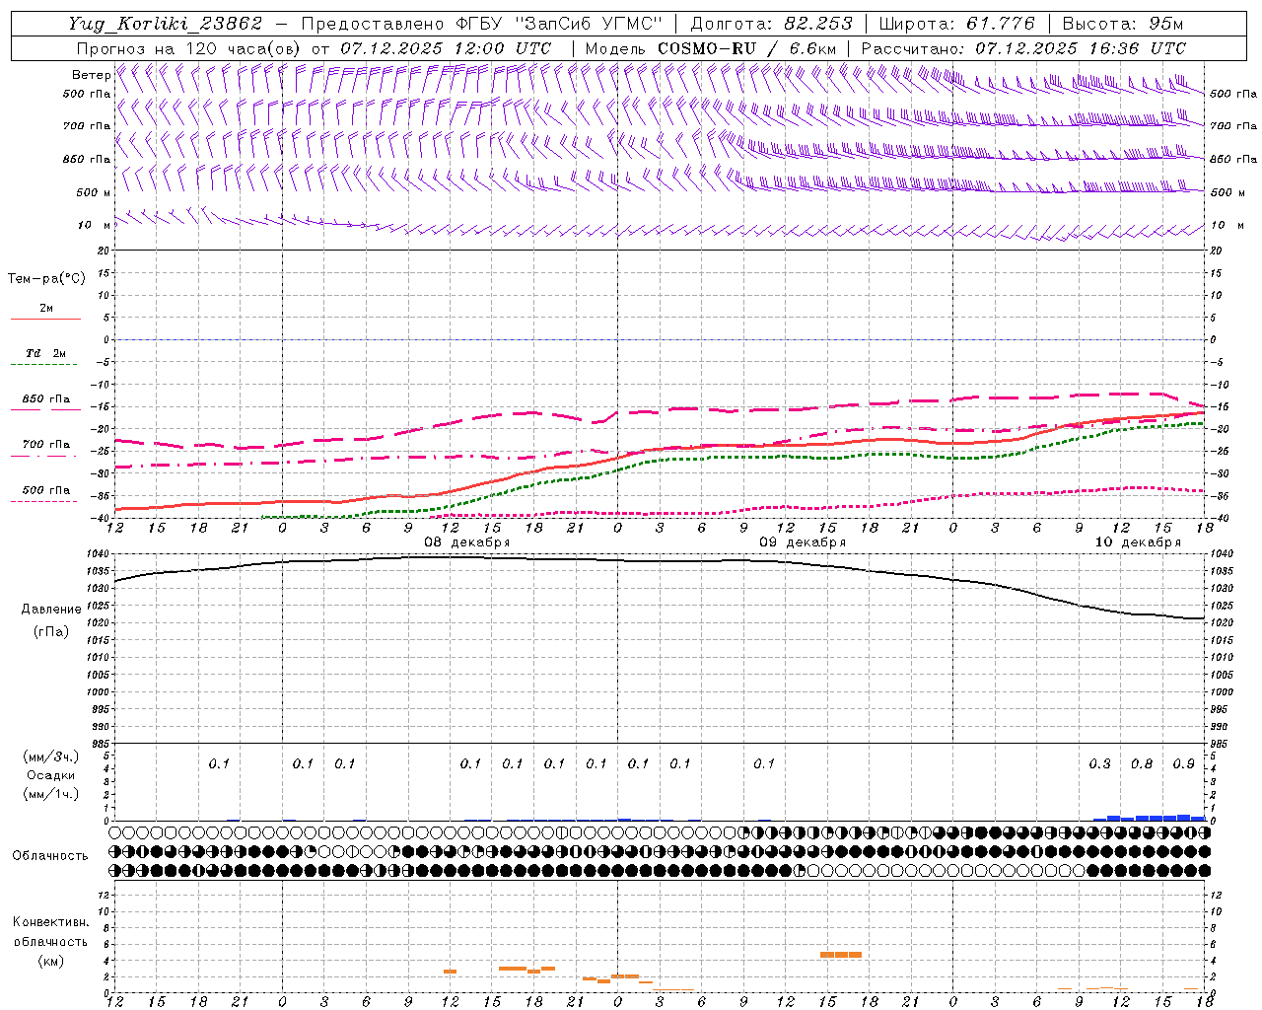Viewport: 1262px width, 1010px height.
Task: Click the 700 гПа temperature legend entry
Action: (x=46, y=444)
